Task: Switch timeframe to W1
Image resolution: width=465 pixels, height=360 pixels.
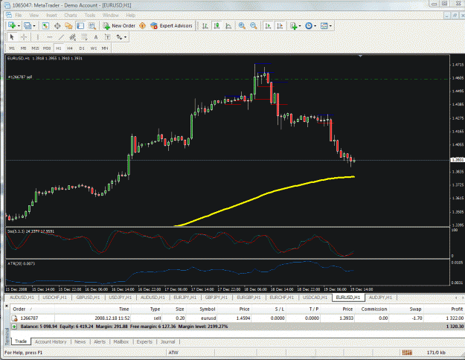Action: (94, 48)
